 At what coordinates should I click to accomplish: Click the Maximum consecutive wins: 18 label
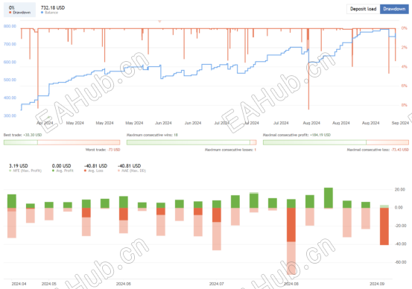click(152, 135)
